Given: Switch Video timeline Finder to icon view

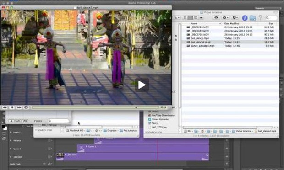Looking at the screenshot, I should pos(185,17).
